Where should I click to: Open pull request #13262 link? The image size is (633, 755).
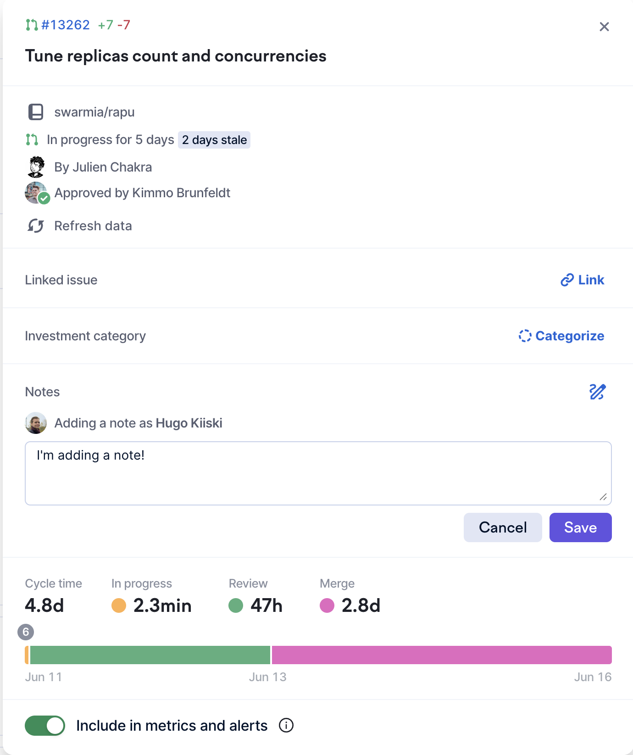tap(66, 25)
